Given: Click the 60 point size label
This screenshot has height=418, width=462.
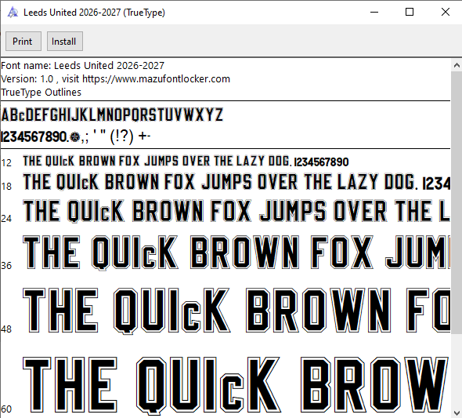Looking at the screenshot, I should 6,409.
